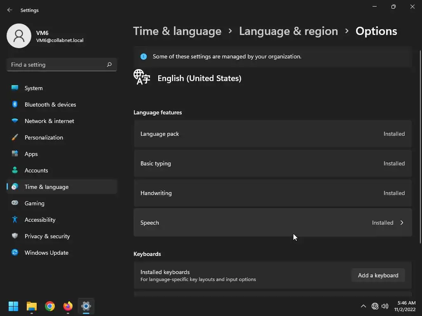
Task: Open Bluetooth & devices settings
Action: 50,105
